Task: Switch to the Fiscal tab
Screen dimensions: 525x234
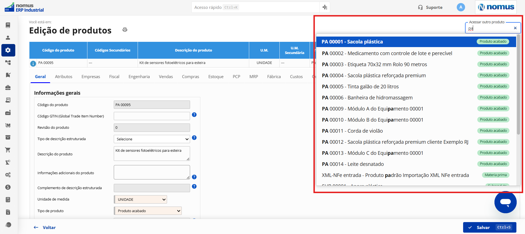Action: (114, 77)
